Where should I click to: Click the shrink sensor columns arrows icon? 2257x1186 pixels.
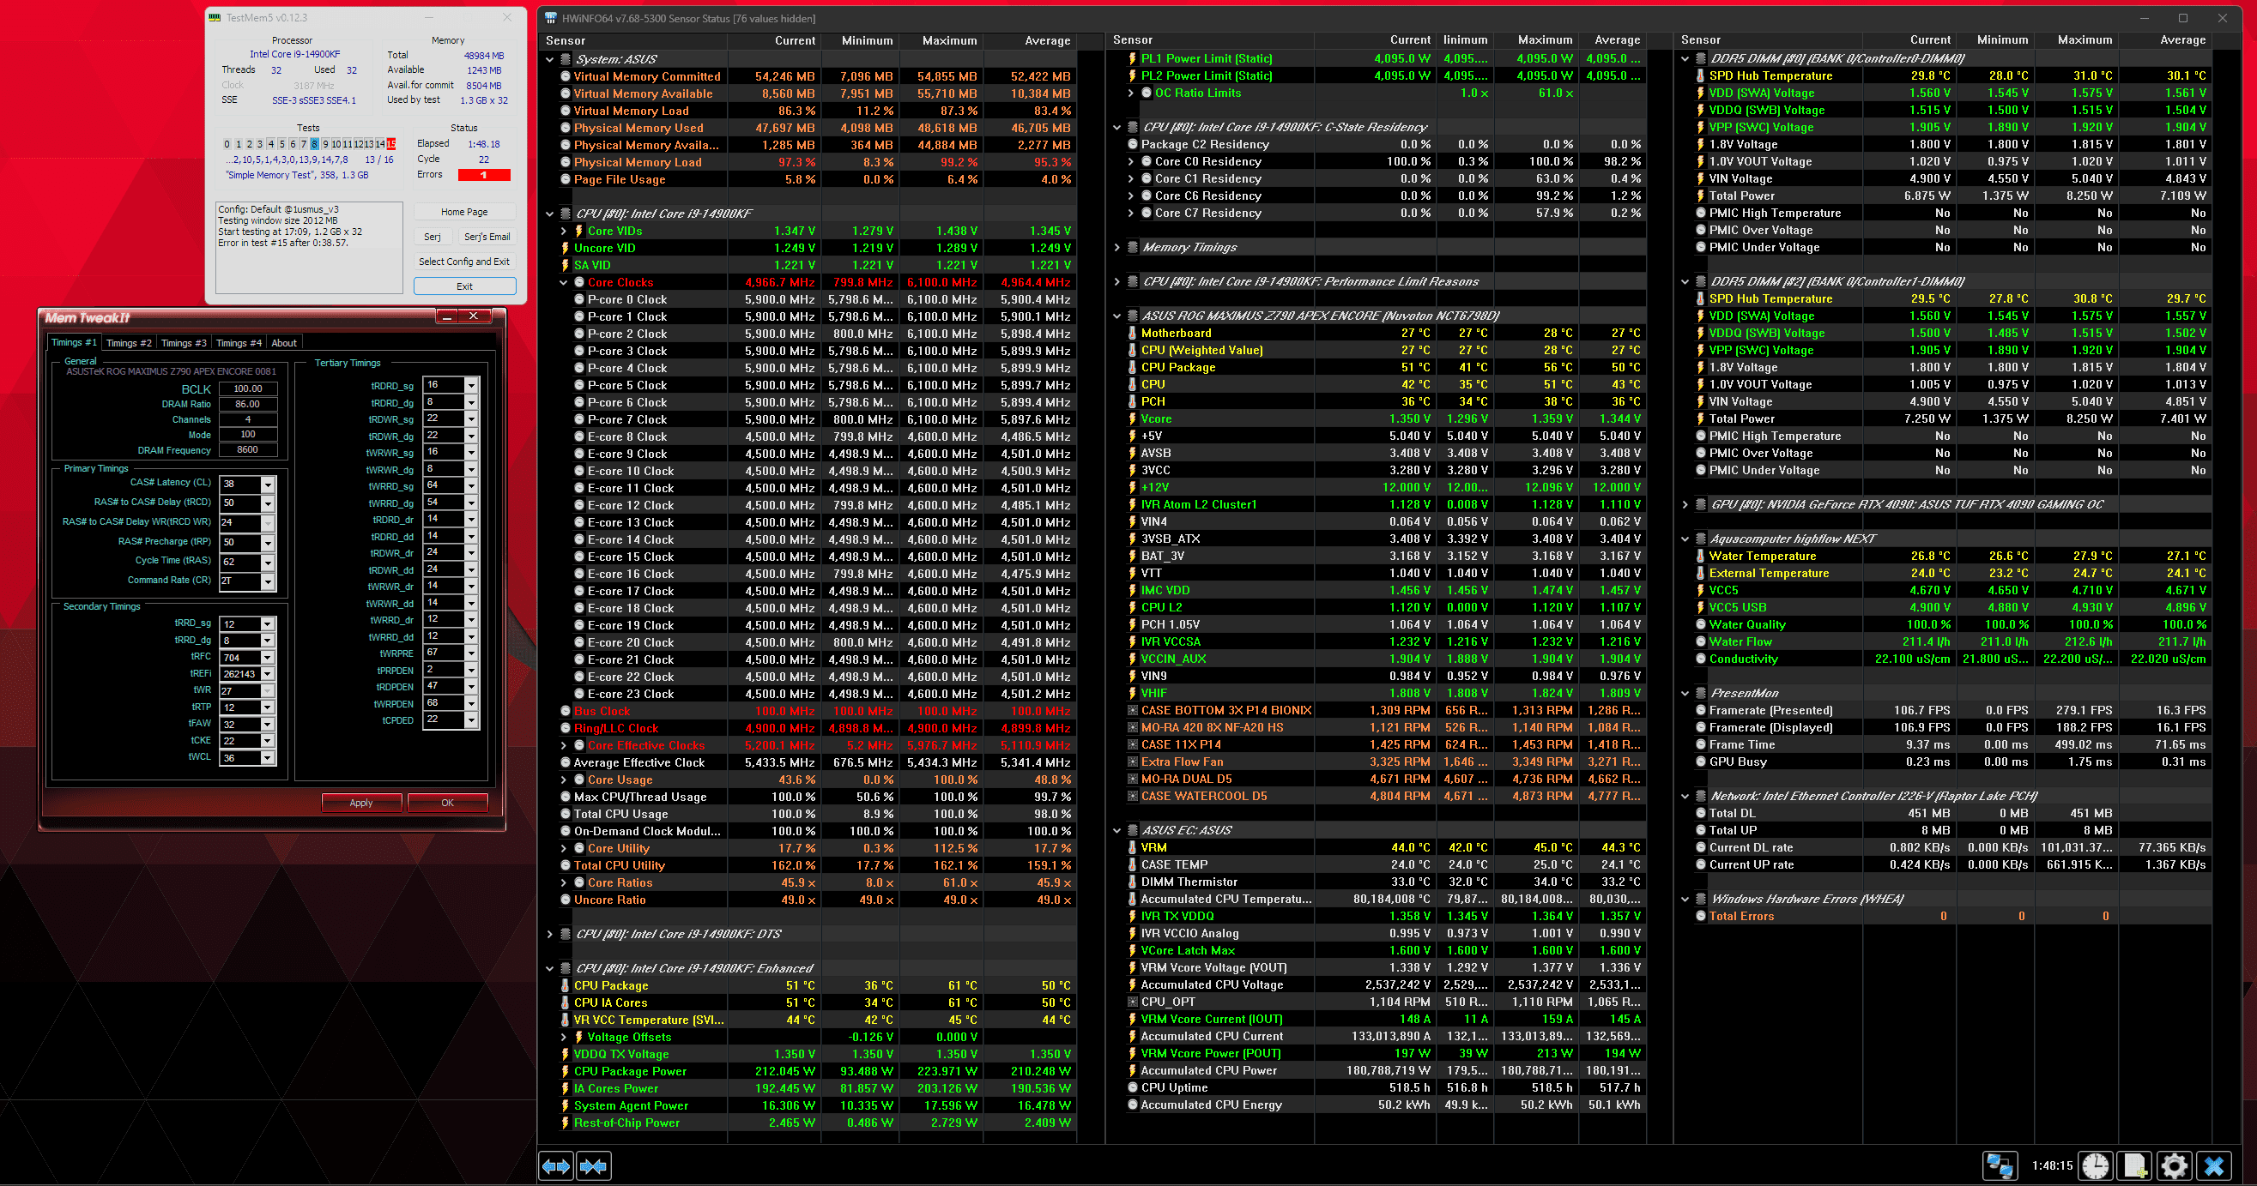coord(593,1166)
